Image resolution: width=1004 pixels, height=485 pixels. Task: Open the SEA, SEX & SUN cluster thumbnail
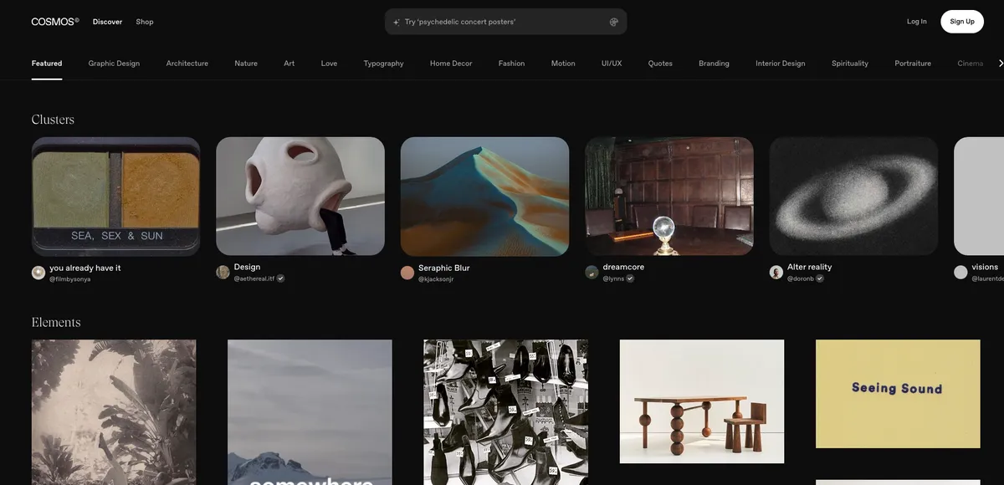pos(116,197)
